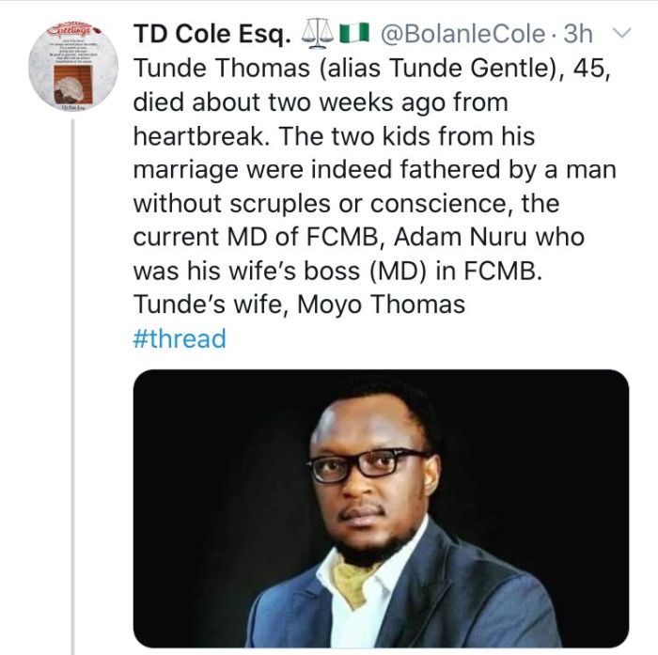
Task: Expand the tweet options chevron arrow
Action: [621, 33]
